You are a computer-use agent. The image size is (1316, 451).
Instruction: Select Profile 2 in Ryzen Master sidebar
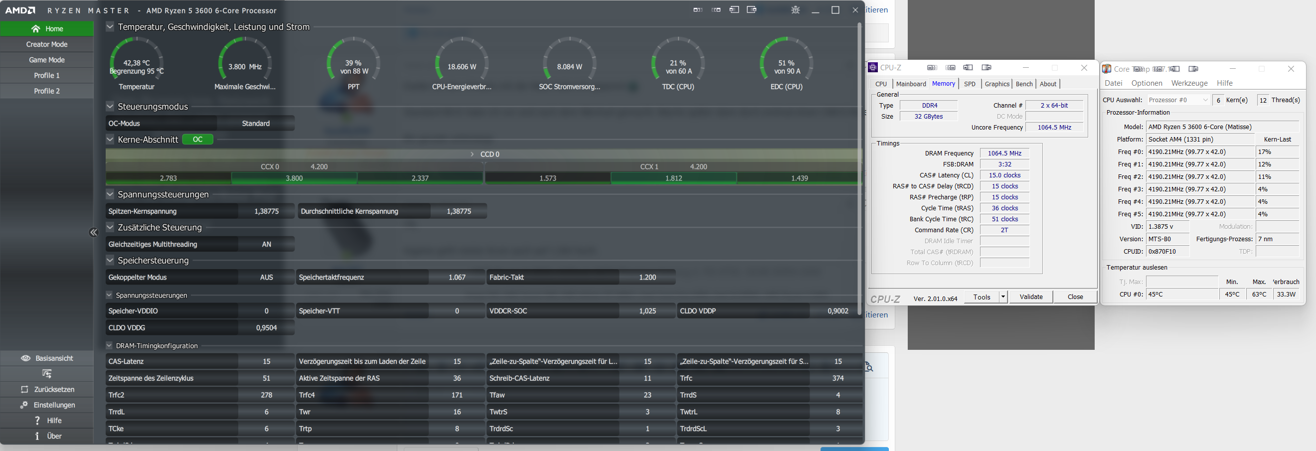coord(47,91)
